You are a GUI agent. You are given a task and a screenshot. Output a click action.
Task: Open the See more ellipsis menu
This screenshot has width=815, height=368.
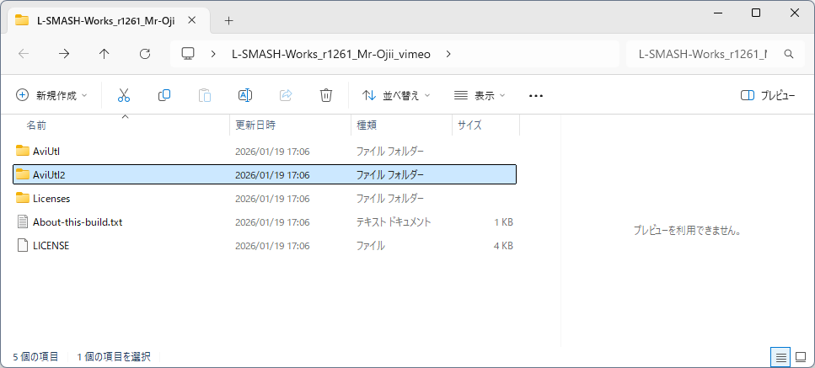tap(535, 95)
